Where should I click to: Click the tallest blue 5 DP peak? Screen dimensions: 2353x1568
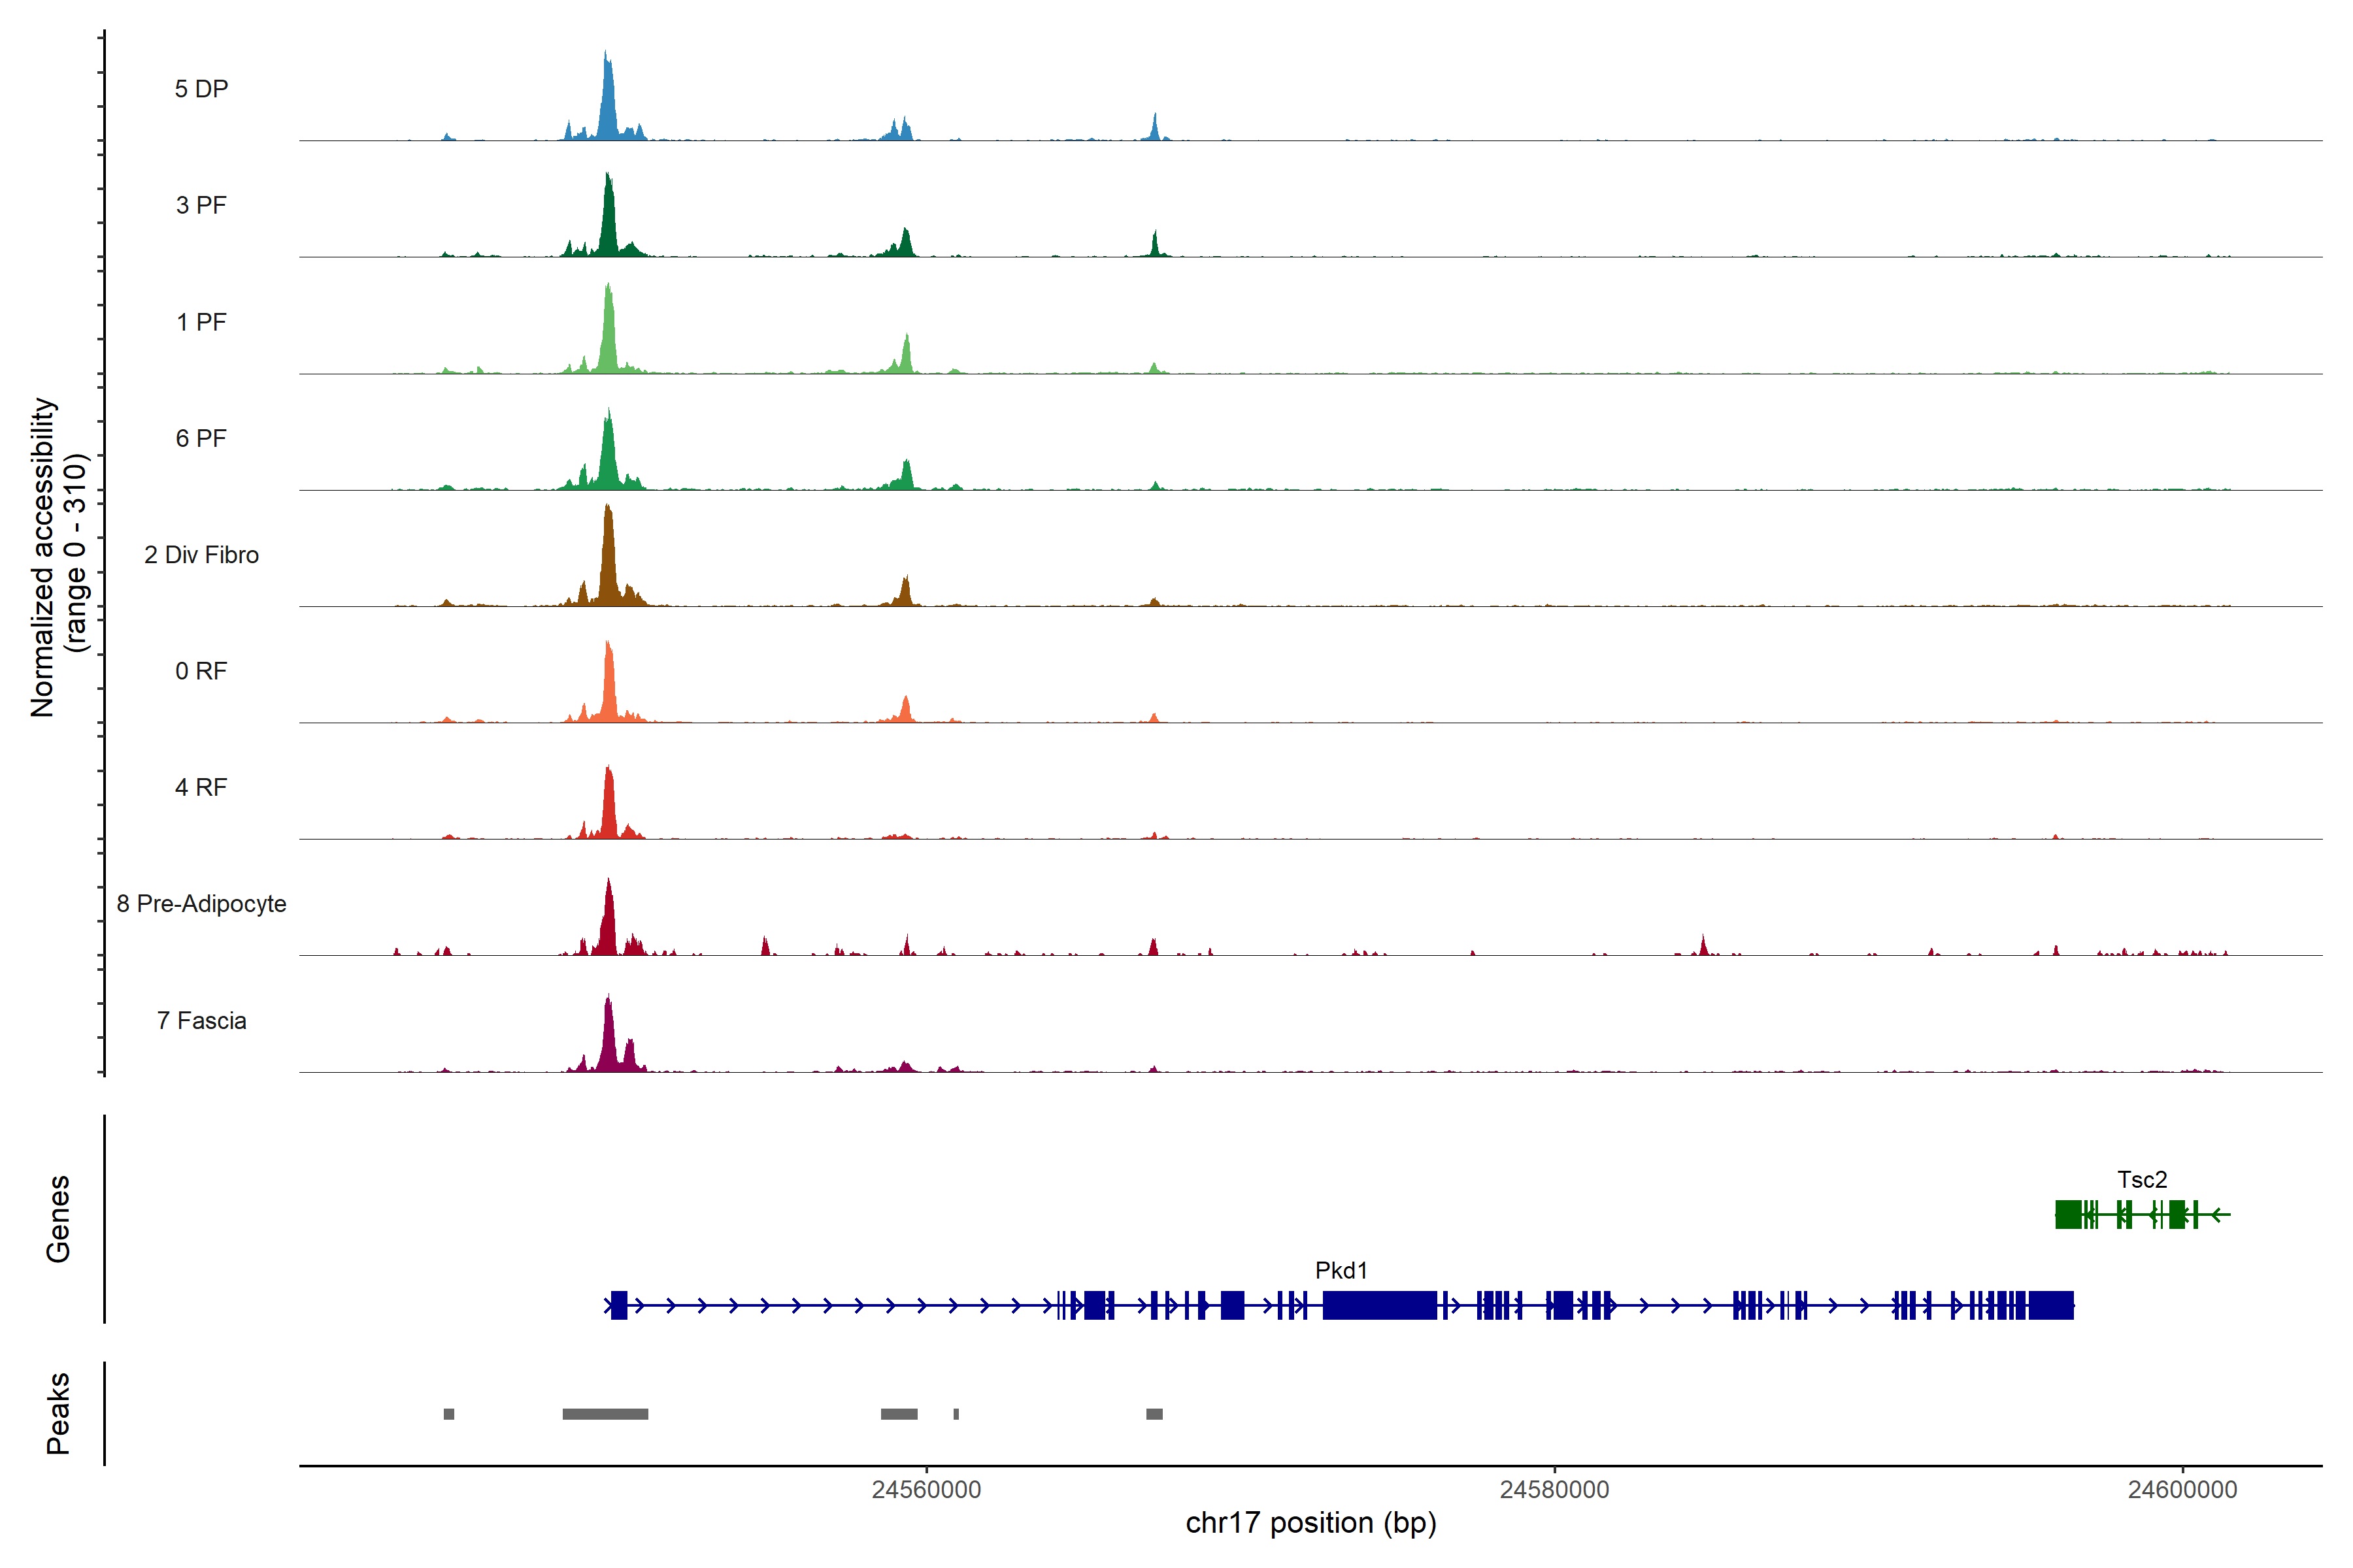(607, 100)
